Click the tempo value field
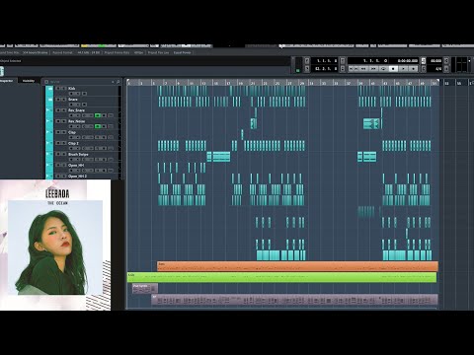The height and width of the screenshot is (355, 474). click(x=435, y=60)
